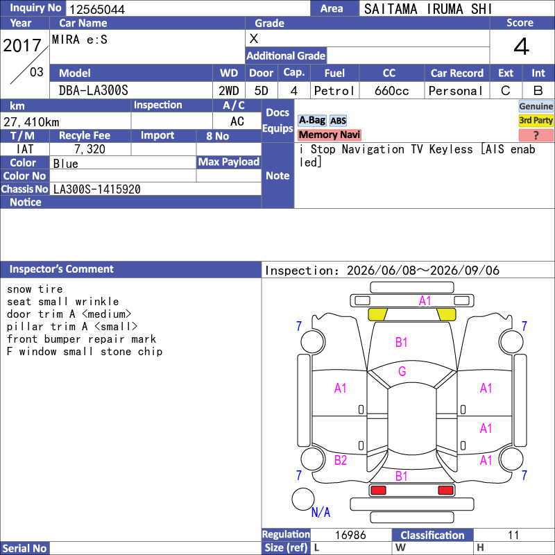Click the exterior grade C

click(506, 91)
